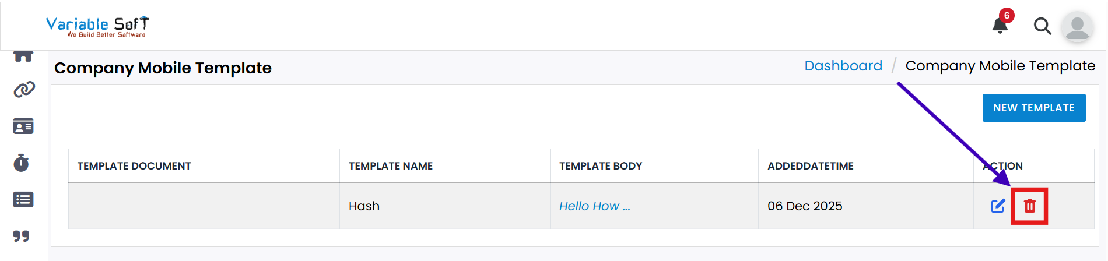The image size is (1108, 261).
Task: Delete the Hash template
Action: (1030, 206)
